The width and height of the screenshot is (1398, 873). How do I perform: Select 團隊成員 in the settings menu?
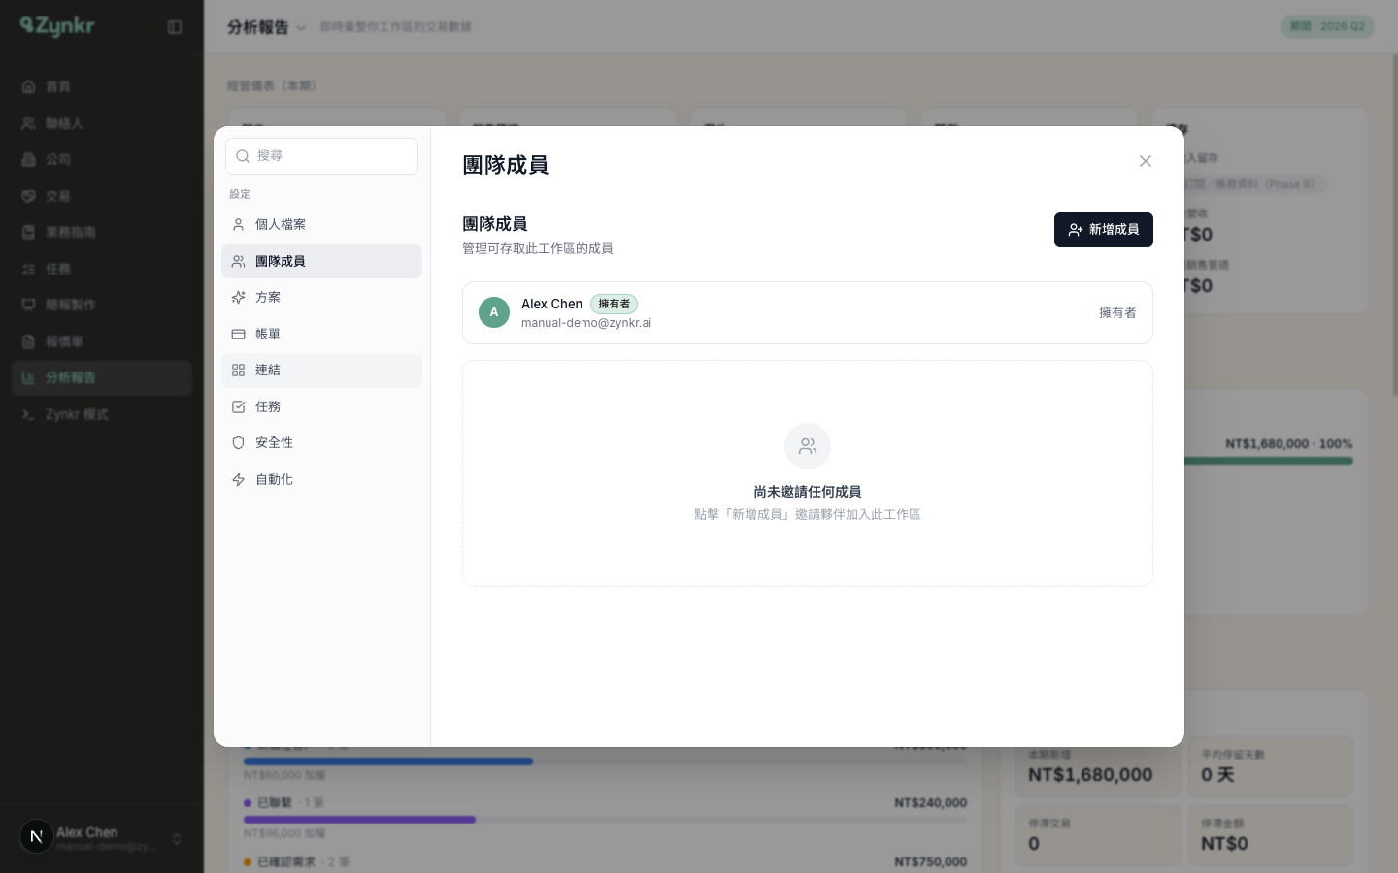tap(321, 261)
